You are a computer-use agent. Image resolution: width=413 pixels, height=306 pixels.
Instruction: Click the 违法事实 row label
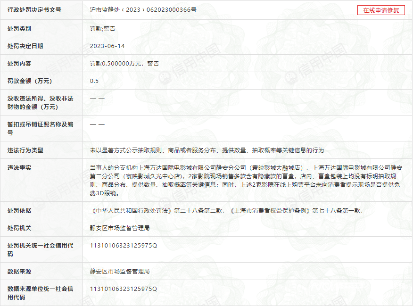[x=19, y=167]
